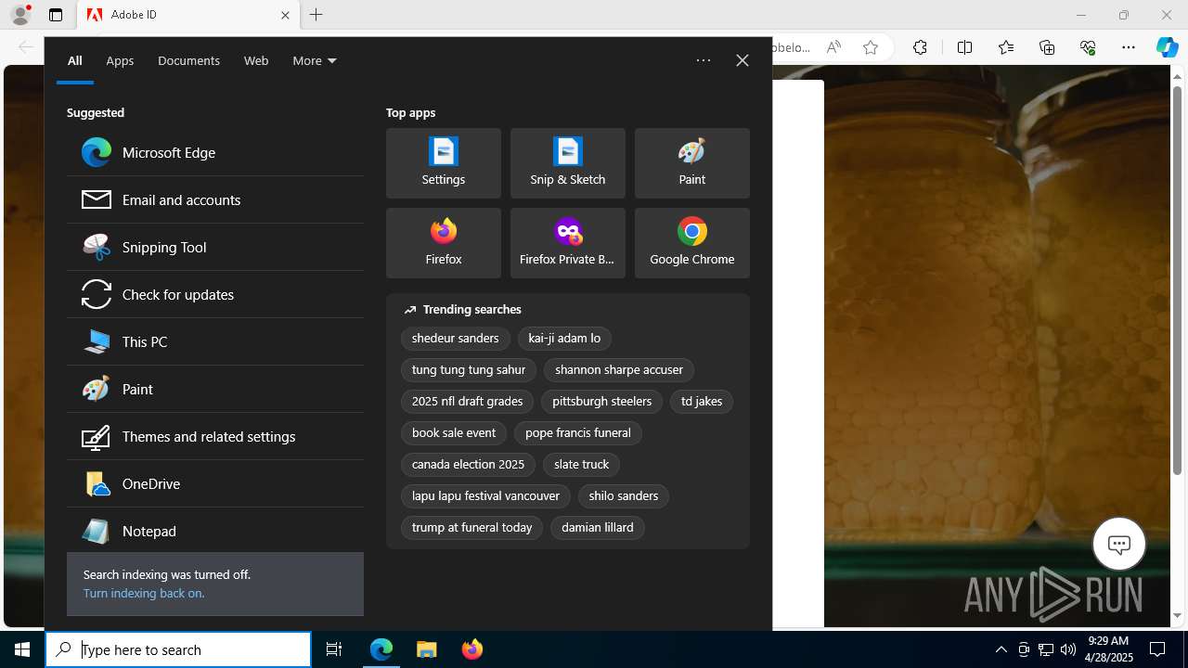Viewport: 1188px width, 668px height.
Task: Launch Firefox tile in Top apps
Action: [x=444, y=243]
